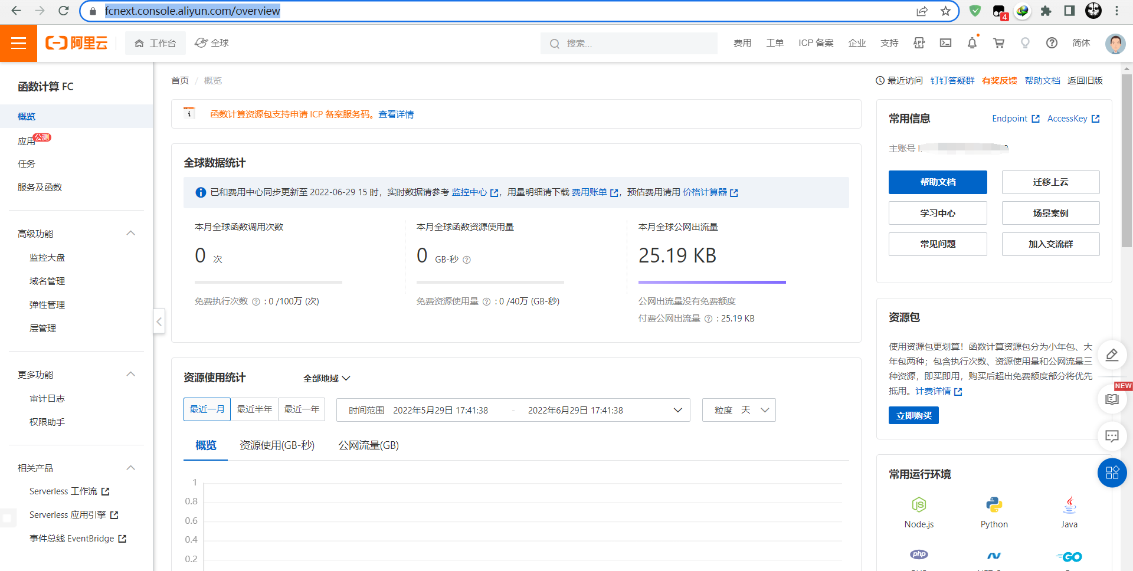Collapse the 高级功能 section
Screen dimensions: 1133x571
[131, 234]
